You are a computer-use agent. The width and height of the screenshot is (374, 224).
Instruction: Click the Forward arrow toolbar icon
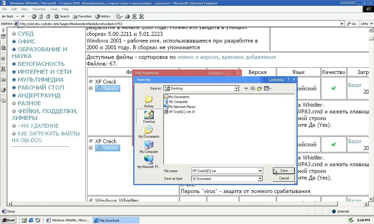click(x=22, y=16)
